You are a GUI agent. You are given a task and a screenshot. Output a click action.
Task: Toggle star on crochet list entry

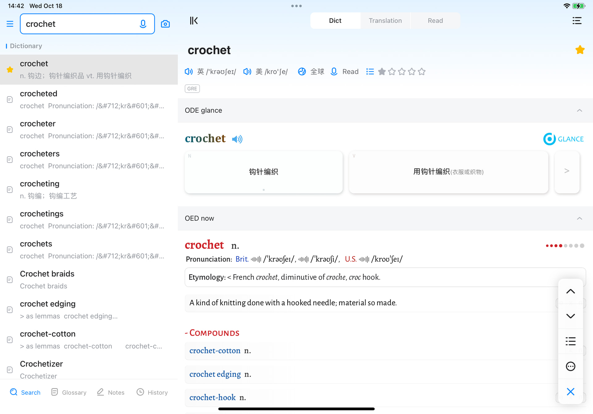pyautogui.click(x=10, y=70)
